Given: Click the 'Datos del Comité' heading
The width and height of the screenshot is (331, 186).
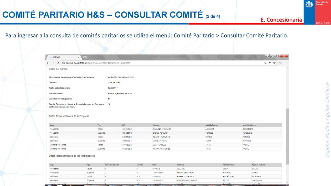Looking at the screenshot, I should [58, 69].
